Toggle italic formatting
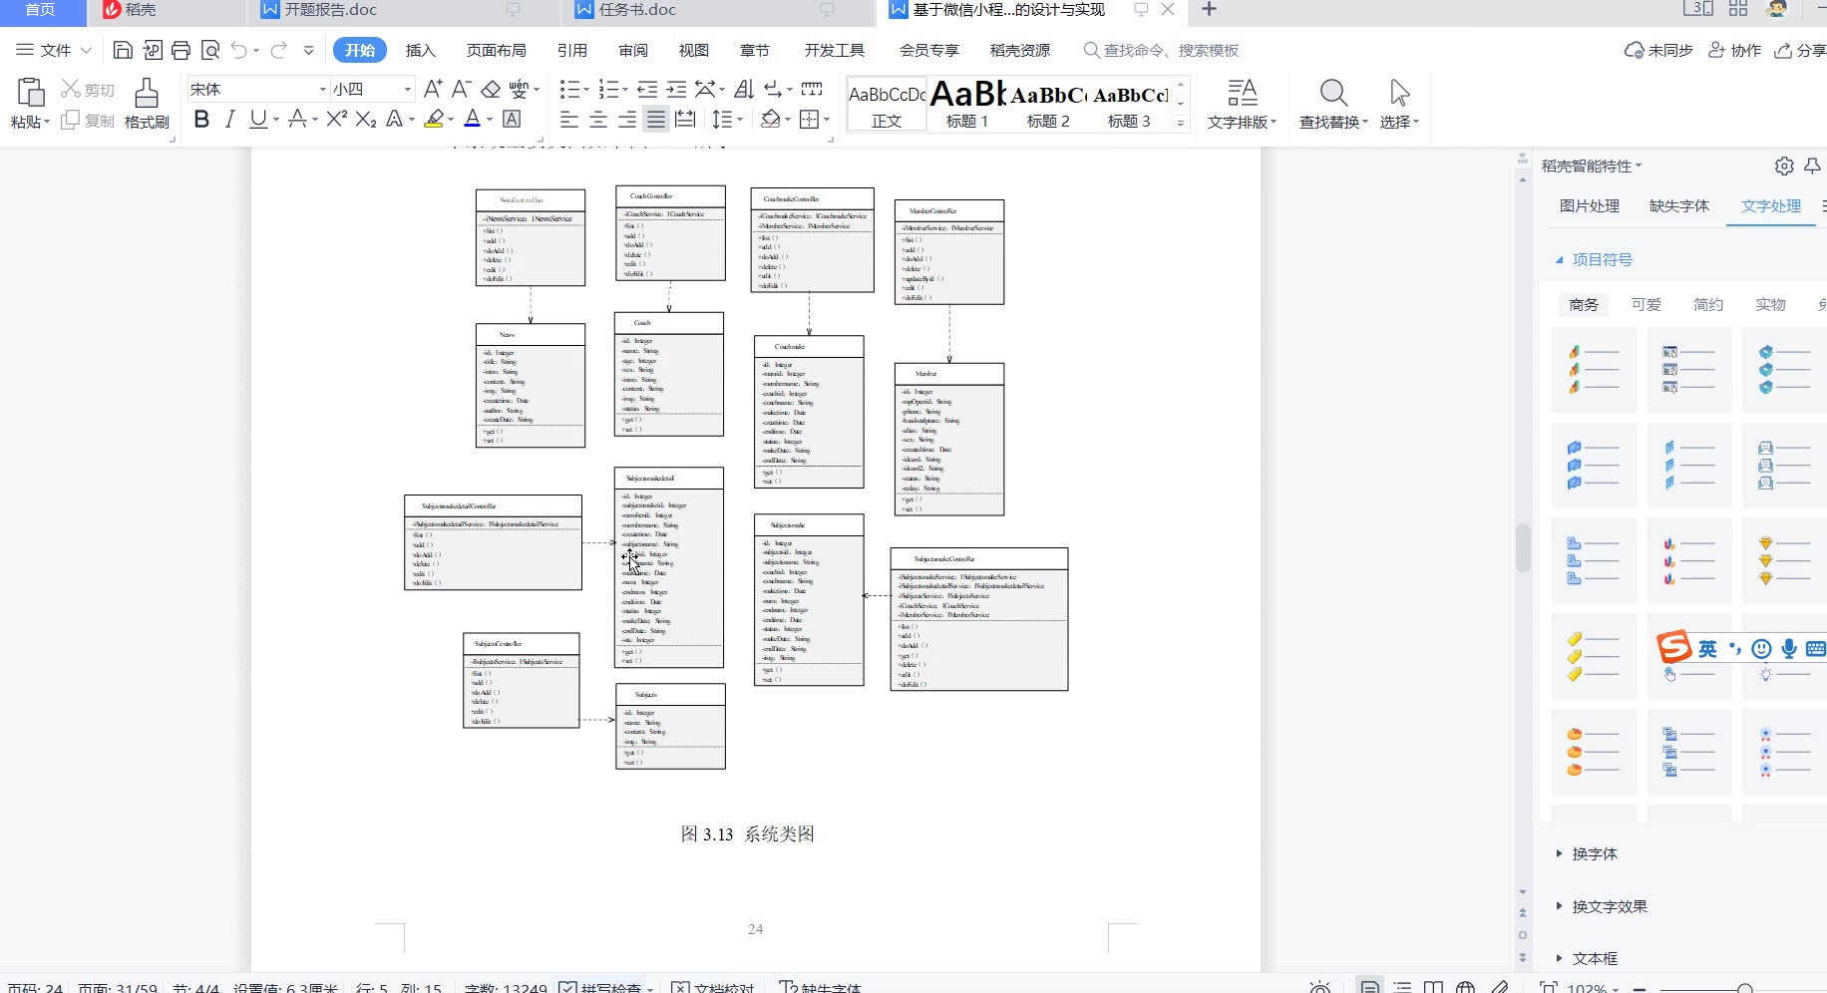Image resolution: width=1827 pixels, height=993 pixels. click(230, 120)
